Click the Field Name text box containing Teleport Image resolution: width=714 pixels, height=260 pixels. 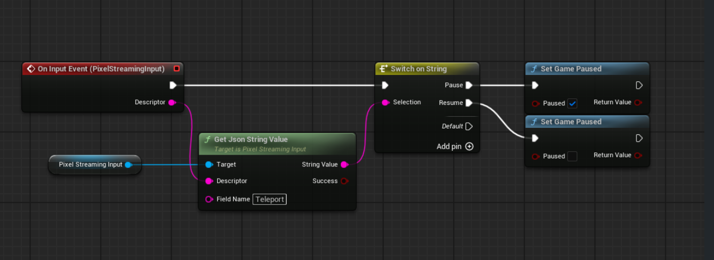click(270, 200)
